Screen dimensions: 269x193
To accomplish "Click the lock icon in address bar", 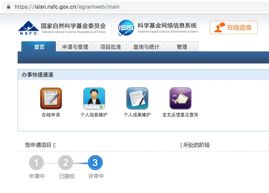I will [x=9, y=7].
